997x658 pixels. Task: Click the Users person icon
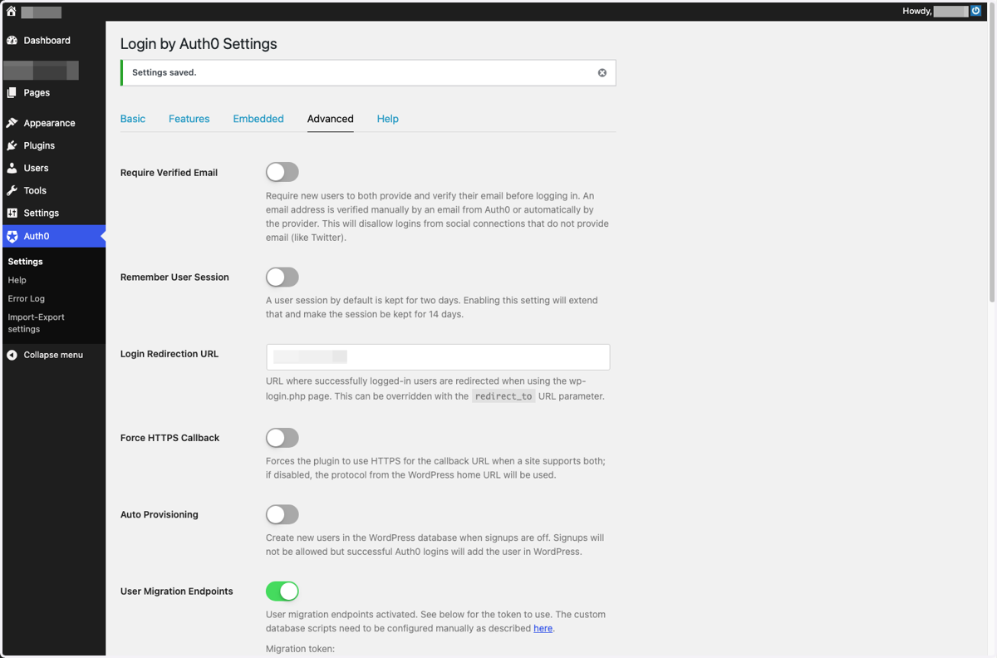pos(12,168)
